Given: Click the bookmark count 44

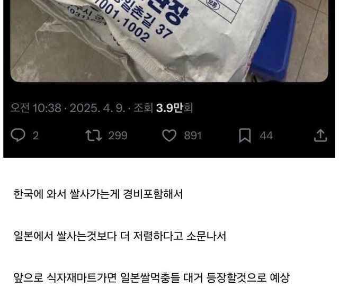Looking at the screenshot, I should 266,136.
